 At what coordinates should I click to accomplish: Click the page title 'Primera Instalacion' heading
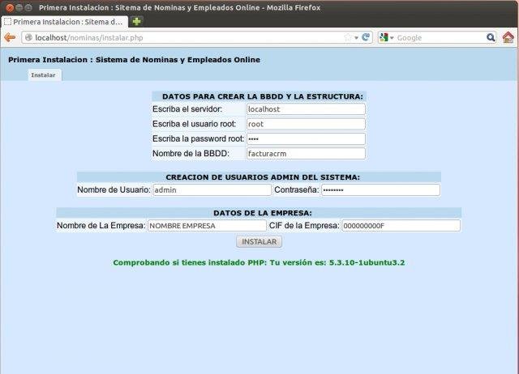tap(134, 60)
